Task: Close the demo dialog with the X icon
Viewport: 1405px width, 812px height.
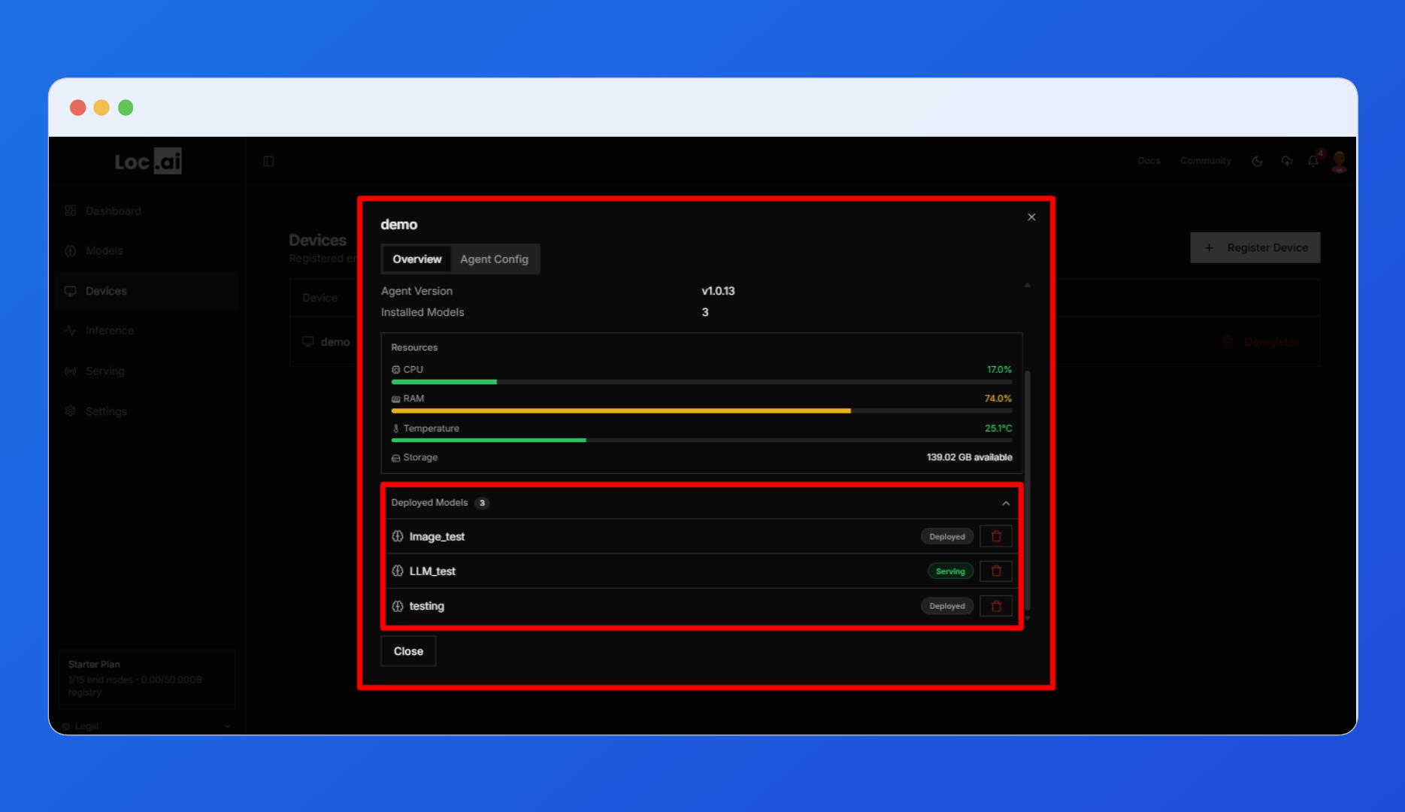Action: click(1031, 217)
